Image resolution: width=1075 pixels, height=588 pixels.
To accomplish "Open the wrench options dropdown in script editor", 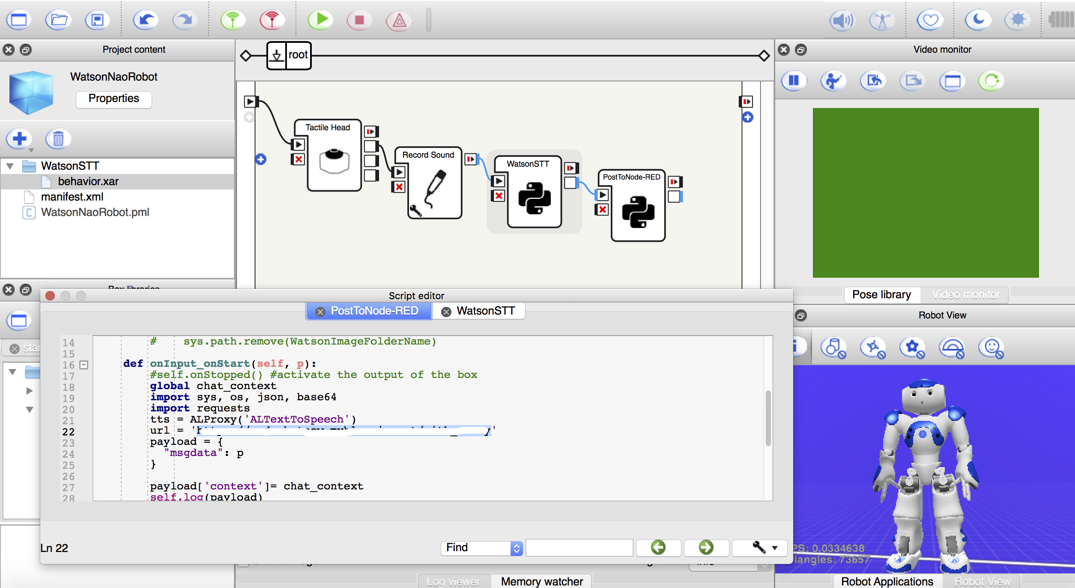I will coord(764,548).
